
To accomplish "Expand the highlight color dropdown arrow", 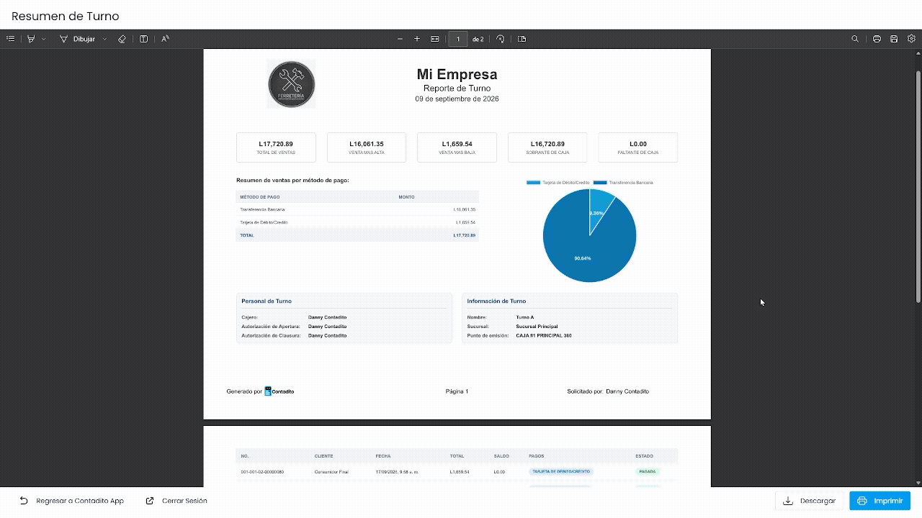I will 43,39.
